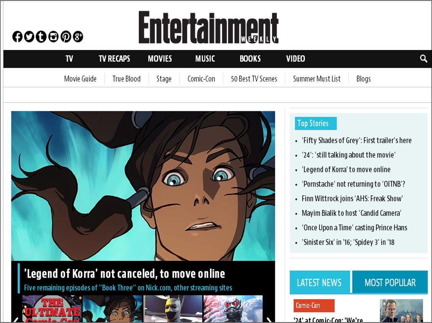Image resolution: width=432 pixels, height=323 pixels.
Task: Open 'Legend of Korra' to move online story
Action: point(346,170)
